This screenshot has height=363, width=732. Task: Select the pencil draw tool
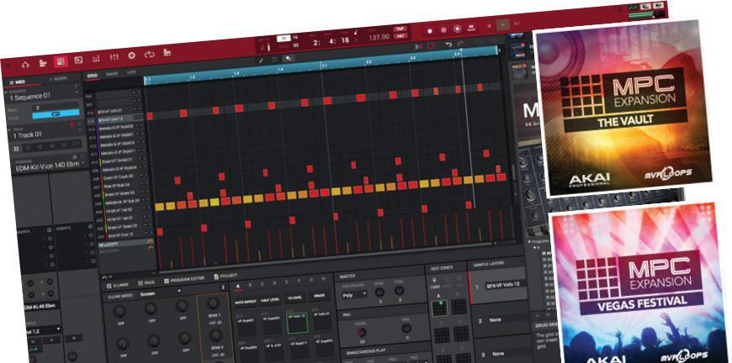(262, 60)
